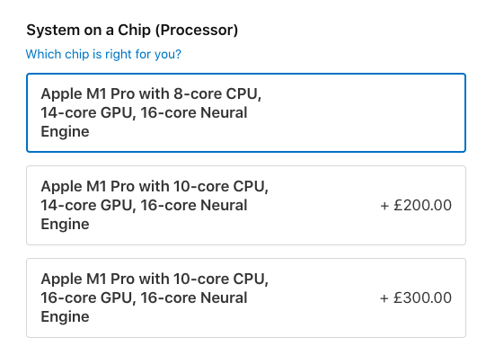Pick the most expensive chip upgrade
Screen dimensions: 486x346
point(246,298)
